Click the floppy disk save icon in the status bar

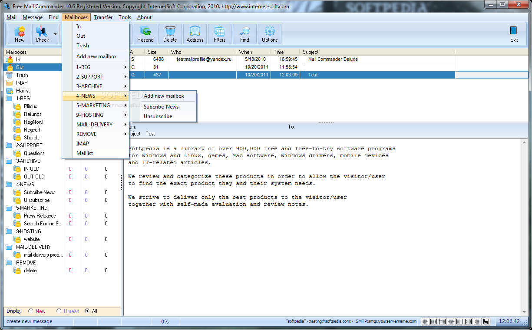(x=486, y=322)
